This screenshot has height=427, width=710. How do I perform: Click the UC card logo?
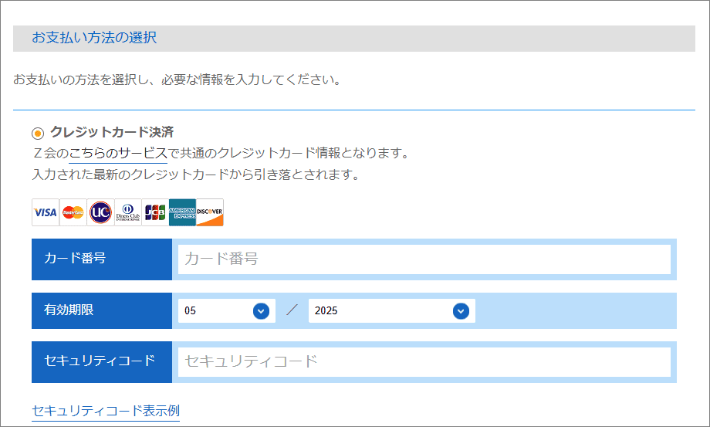[x=100, y=212]
